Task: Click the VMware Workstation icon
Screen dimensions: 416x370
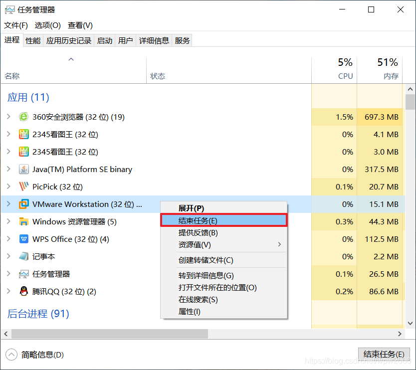Action: point(23,204)
